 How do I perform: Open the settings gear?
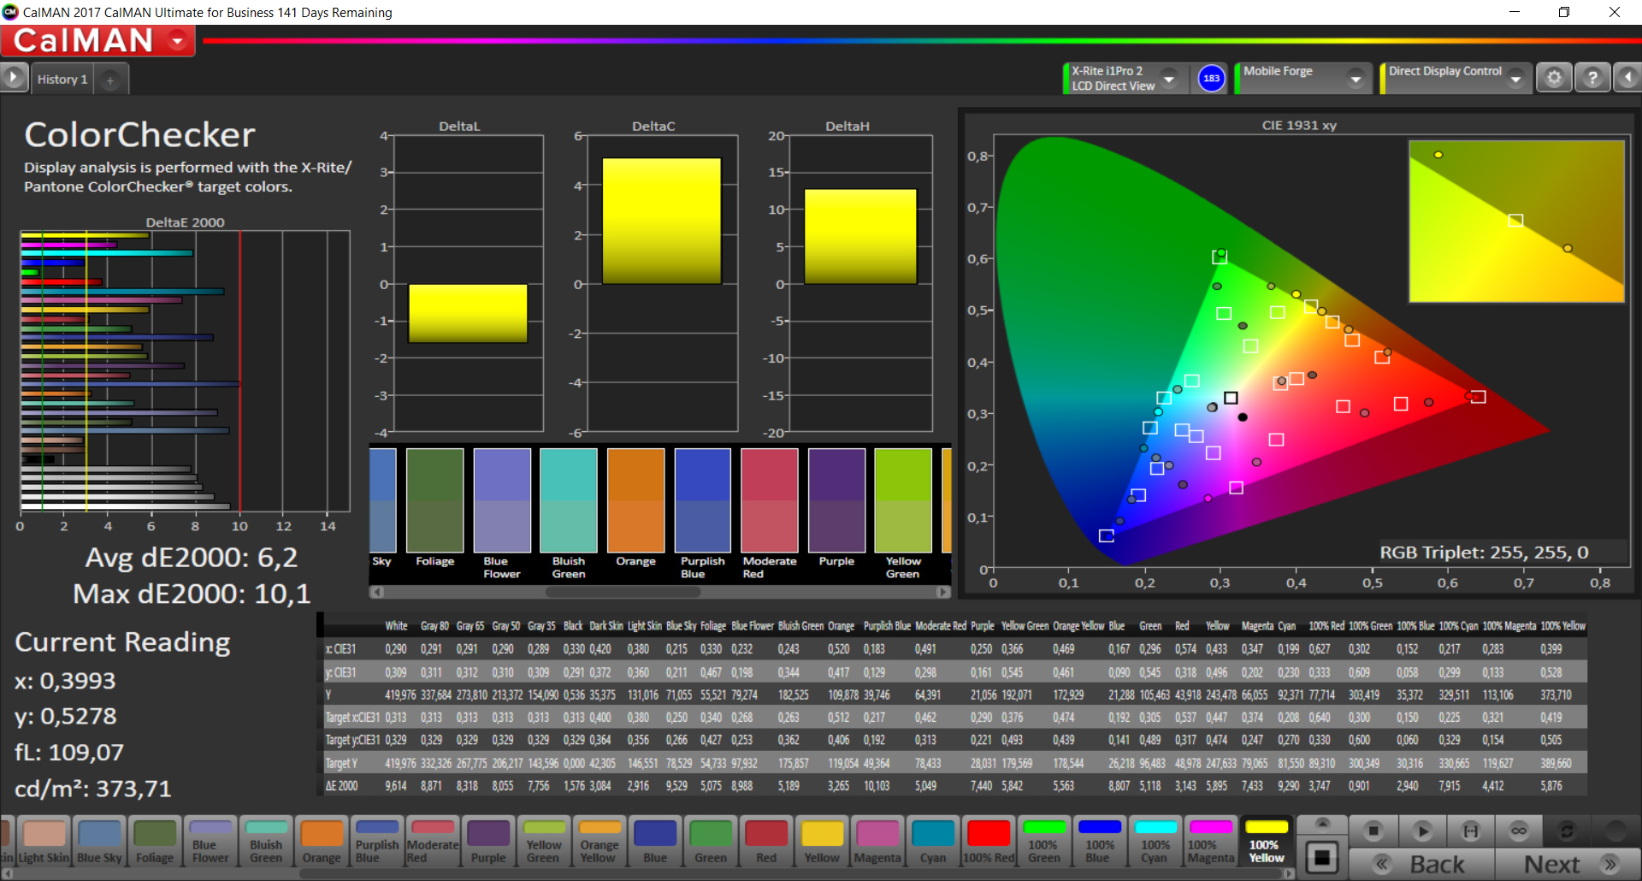click(1554, 78)
